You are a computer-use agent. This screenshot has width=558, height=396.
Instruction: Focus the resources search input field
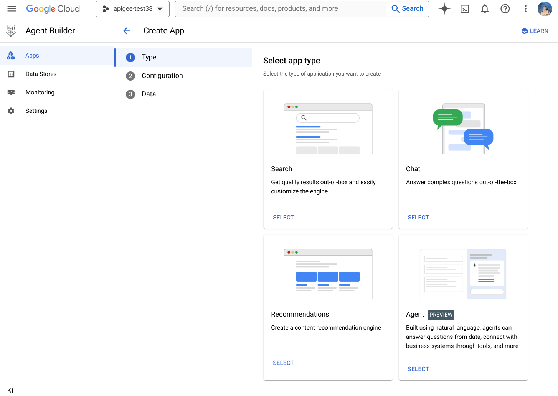281,9
